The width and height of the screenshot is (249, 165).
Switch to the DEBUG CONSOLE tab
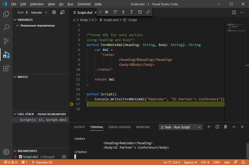(x=120, y=127)
